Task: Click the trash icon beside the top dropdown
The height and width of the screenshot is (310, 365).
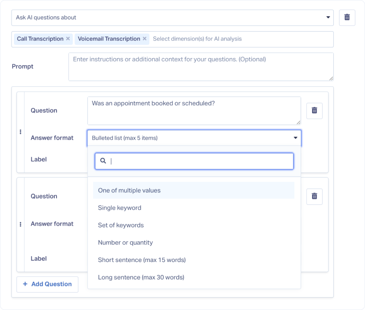Action: click(347, 18)
